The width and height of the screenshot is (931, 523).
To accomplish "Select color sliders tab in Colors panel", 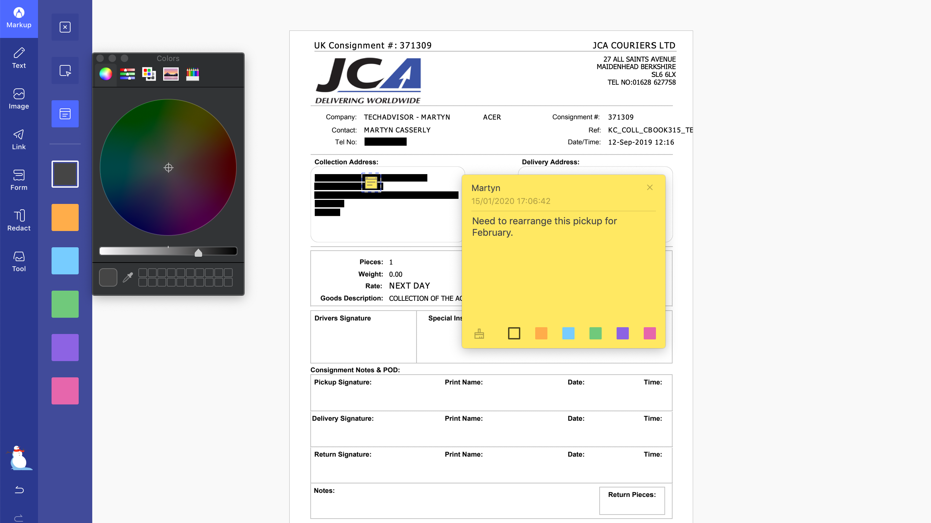I will pyautogui.click(x=127, y=74).
